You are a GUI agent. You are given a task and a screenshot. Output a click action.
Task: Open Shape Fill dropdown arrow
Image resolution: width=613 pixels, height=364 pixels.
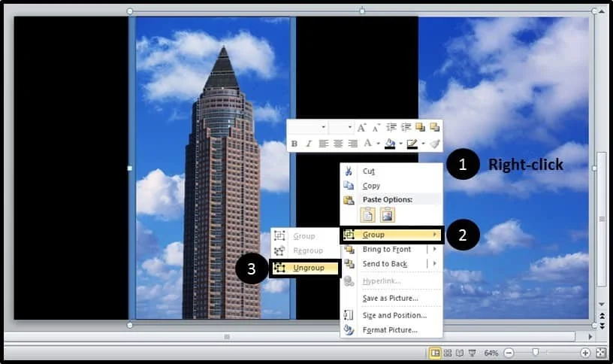coord(400,144)
